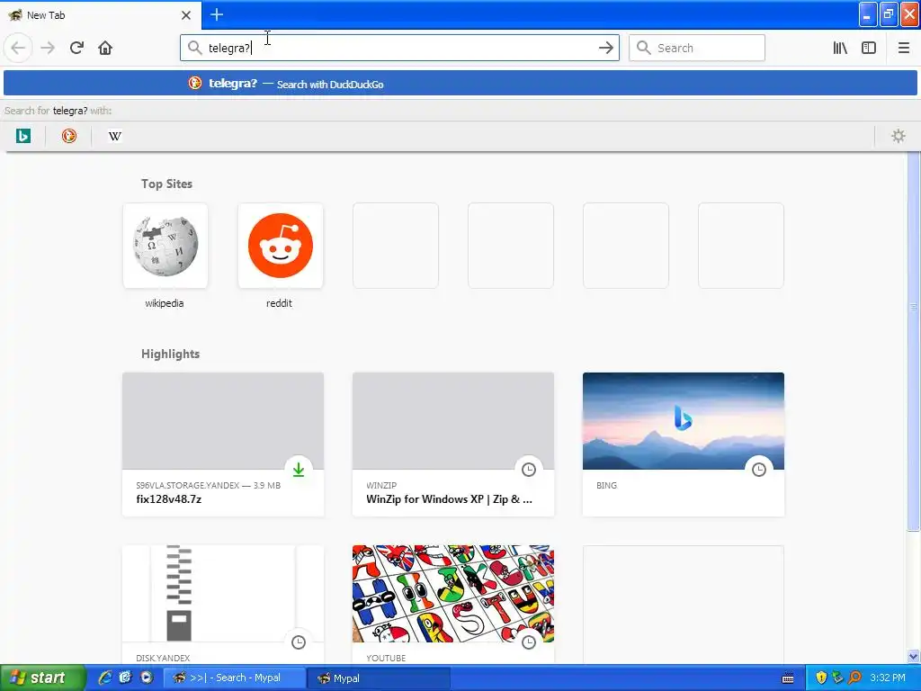
Task: Click the forward navigation arrow
Action: tap(48, 48)
